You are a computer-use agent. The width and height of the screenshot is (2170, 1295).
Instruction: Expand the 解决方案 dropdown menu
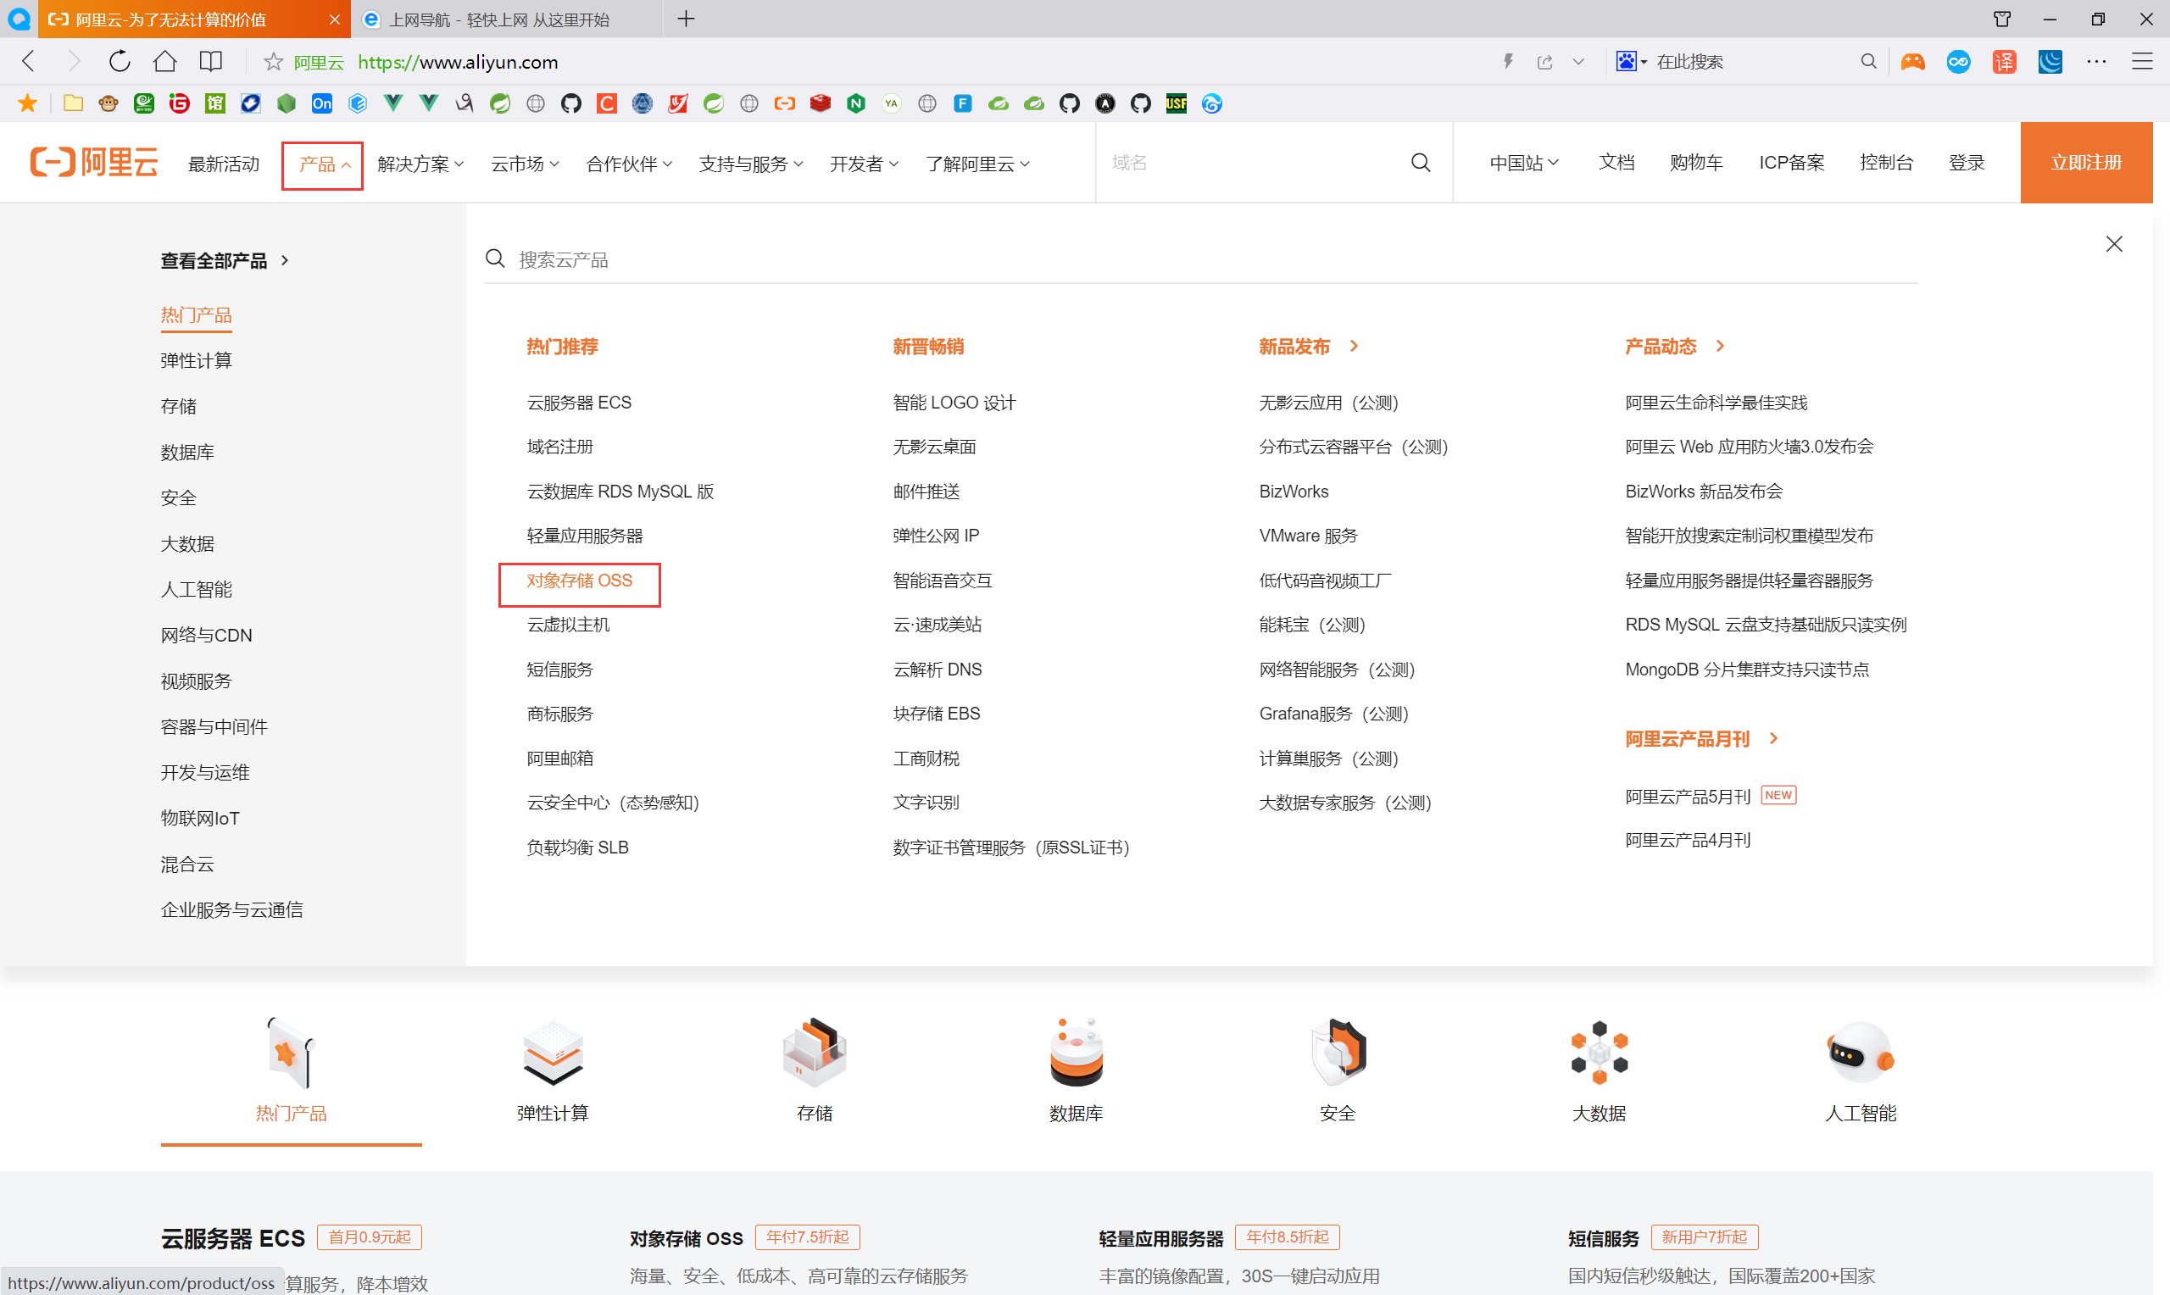(420, 164)
